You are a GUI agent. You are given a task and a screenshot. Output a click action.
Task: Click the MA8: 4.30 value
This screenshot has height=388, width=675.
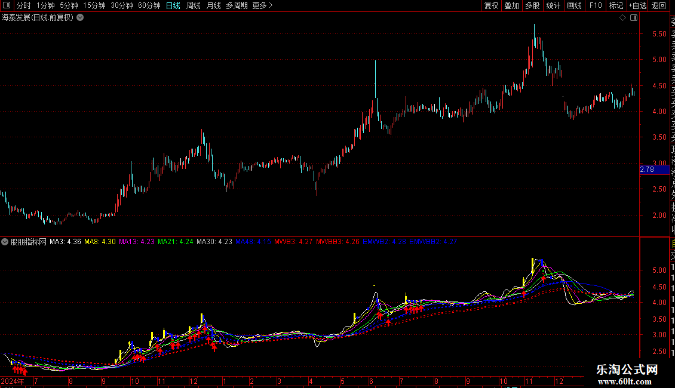click(100, 242)
